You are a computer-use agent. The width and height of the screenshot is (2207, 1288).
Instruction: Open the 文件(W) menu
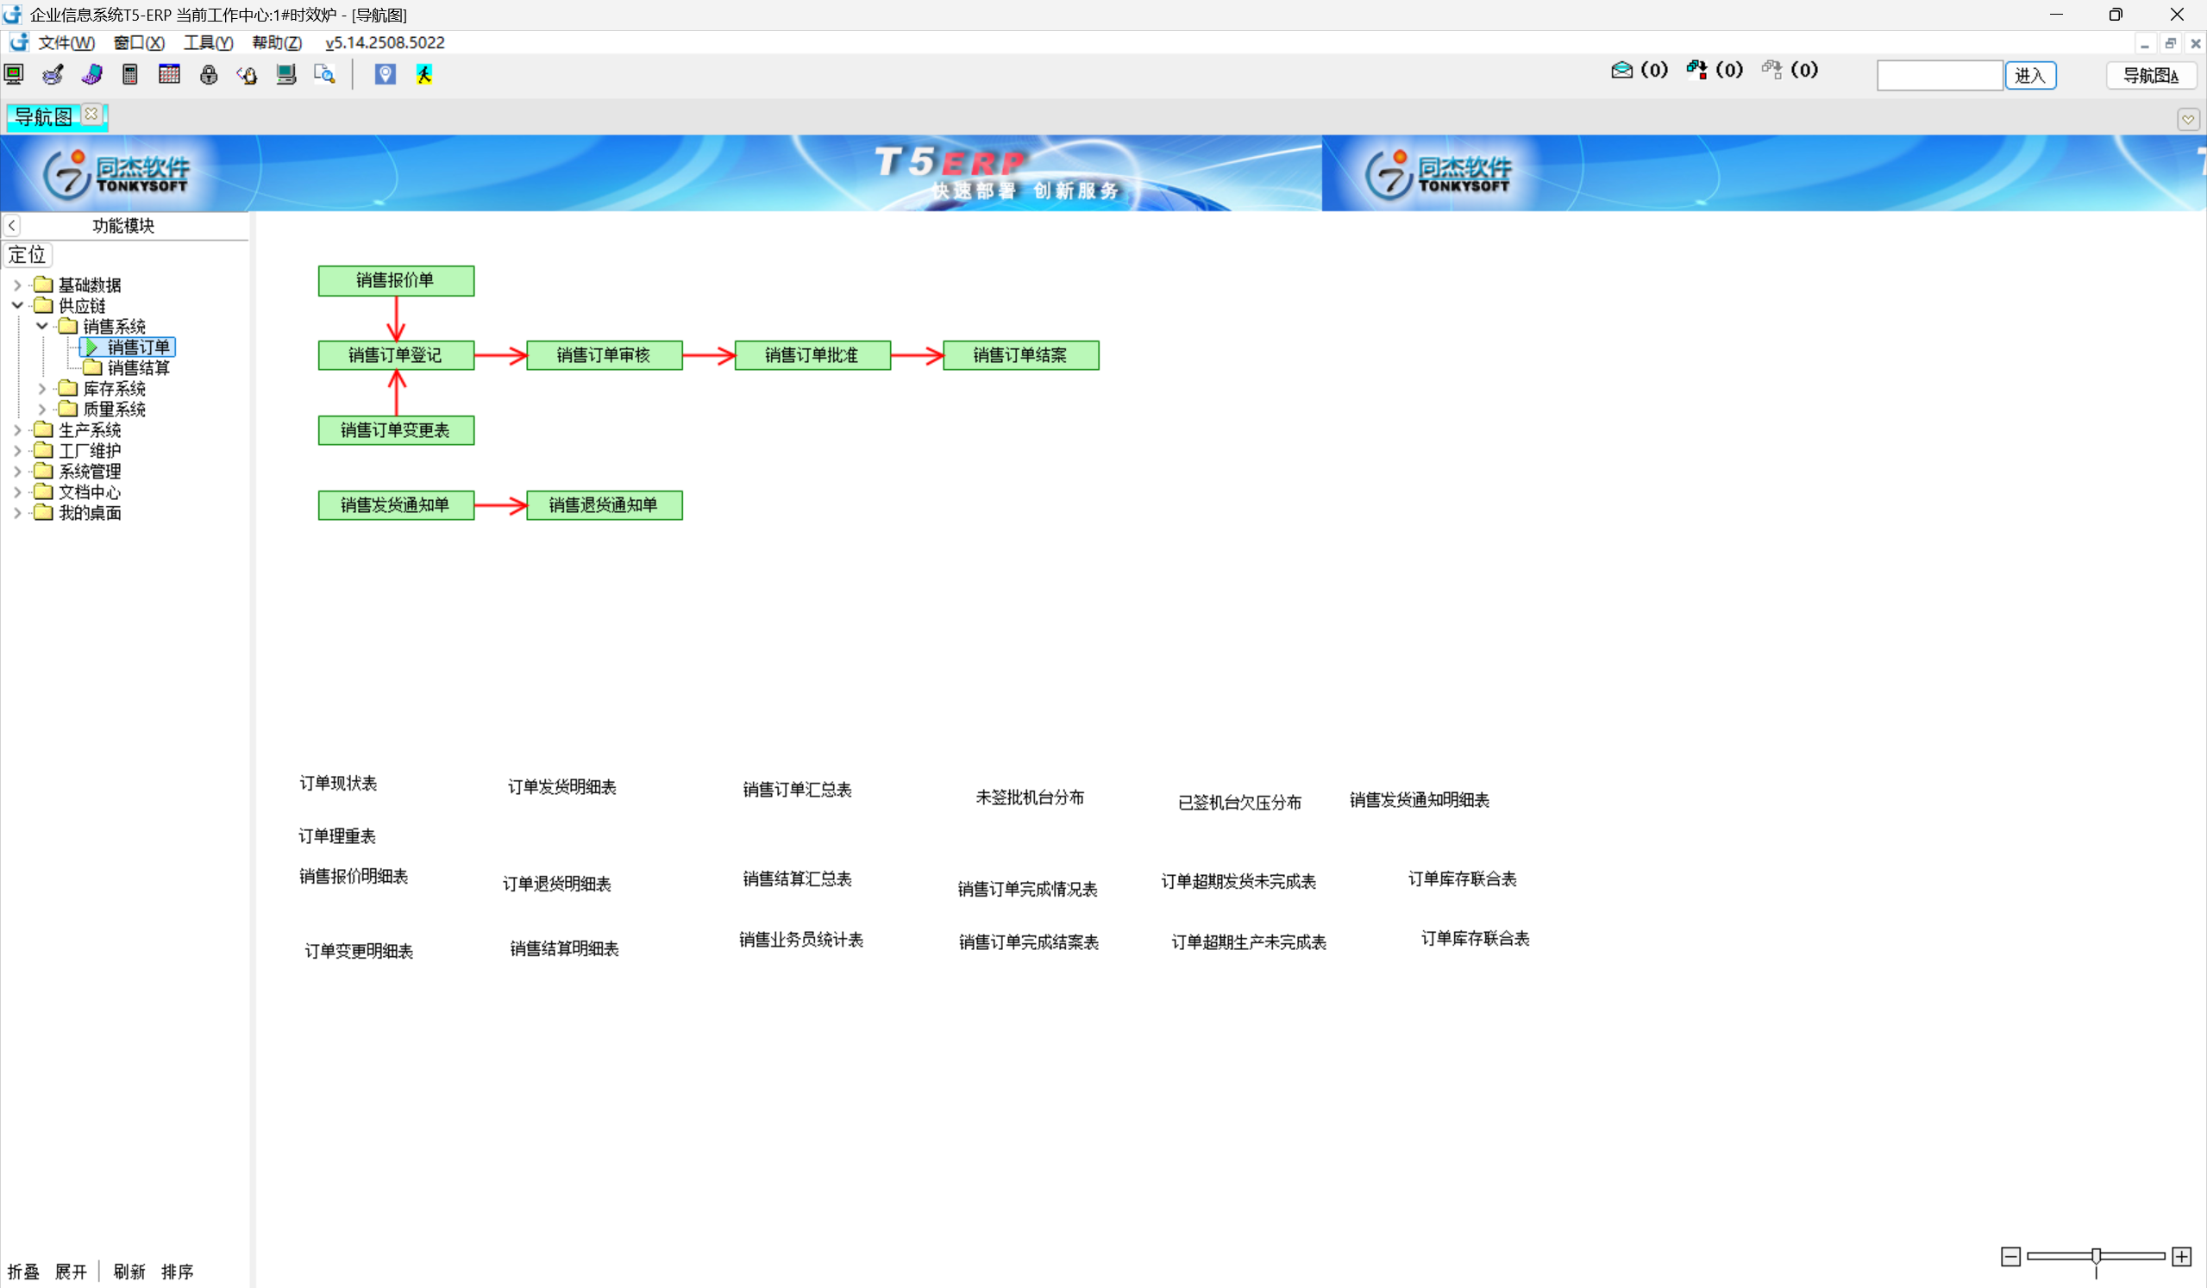66,43
